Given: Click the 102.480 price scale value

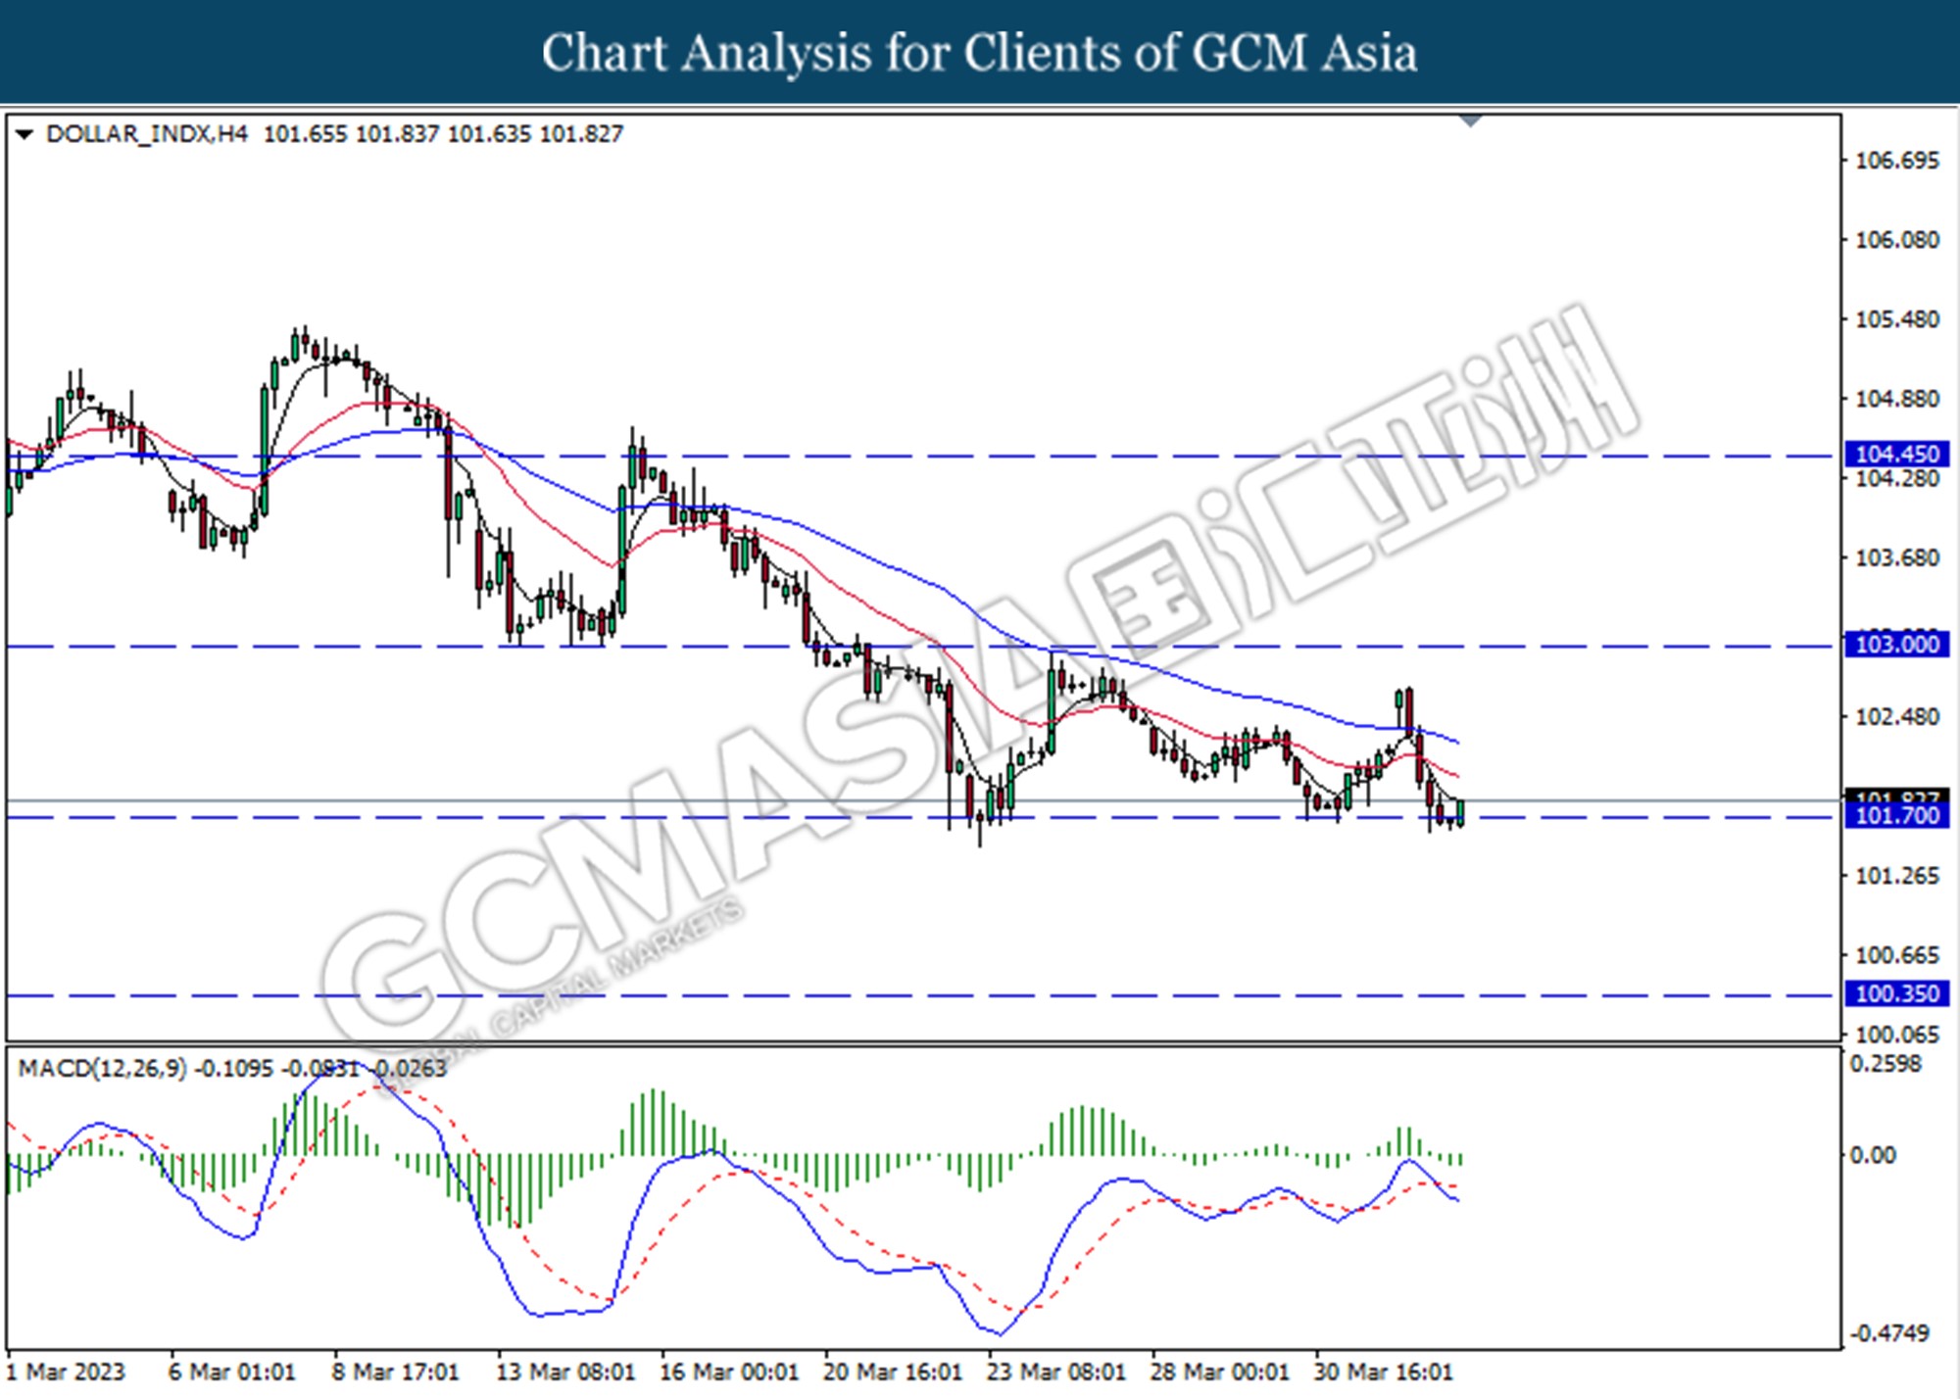Looking at the screenshot, I should pyautogui.click(x=1897, y=717).
